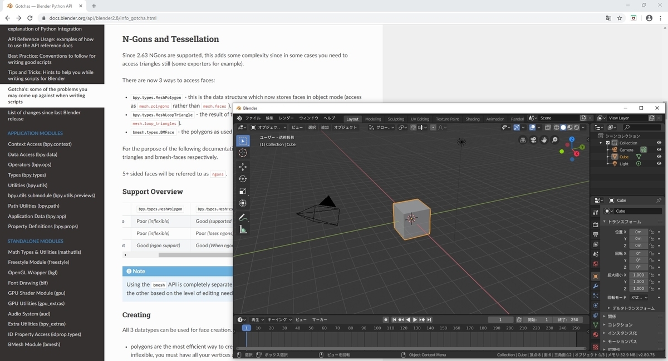
Task: Activate the Scale tool
Action: [x=243, y=192]
